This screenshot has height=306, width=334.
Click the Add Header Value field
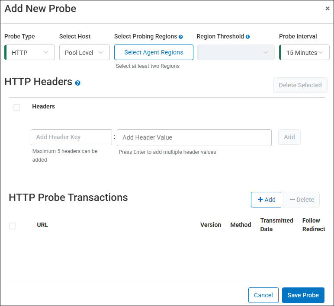coord(194,137)
